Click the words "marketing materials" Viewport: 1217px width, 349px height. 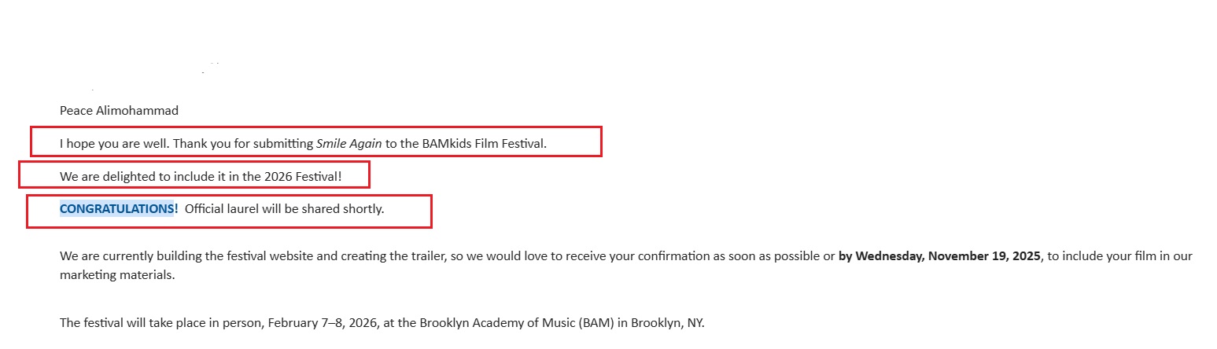[117, 276]
